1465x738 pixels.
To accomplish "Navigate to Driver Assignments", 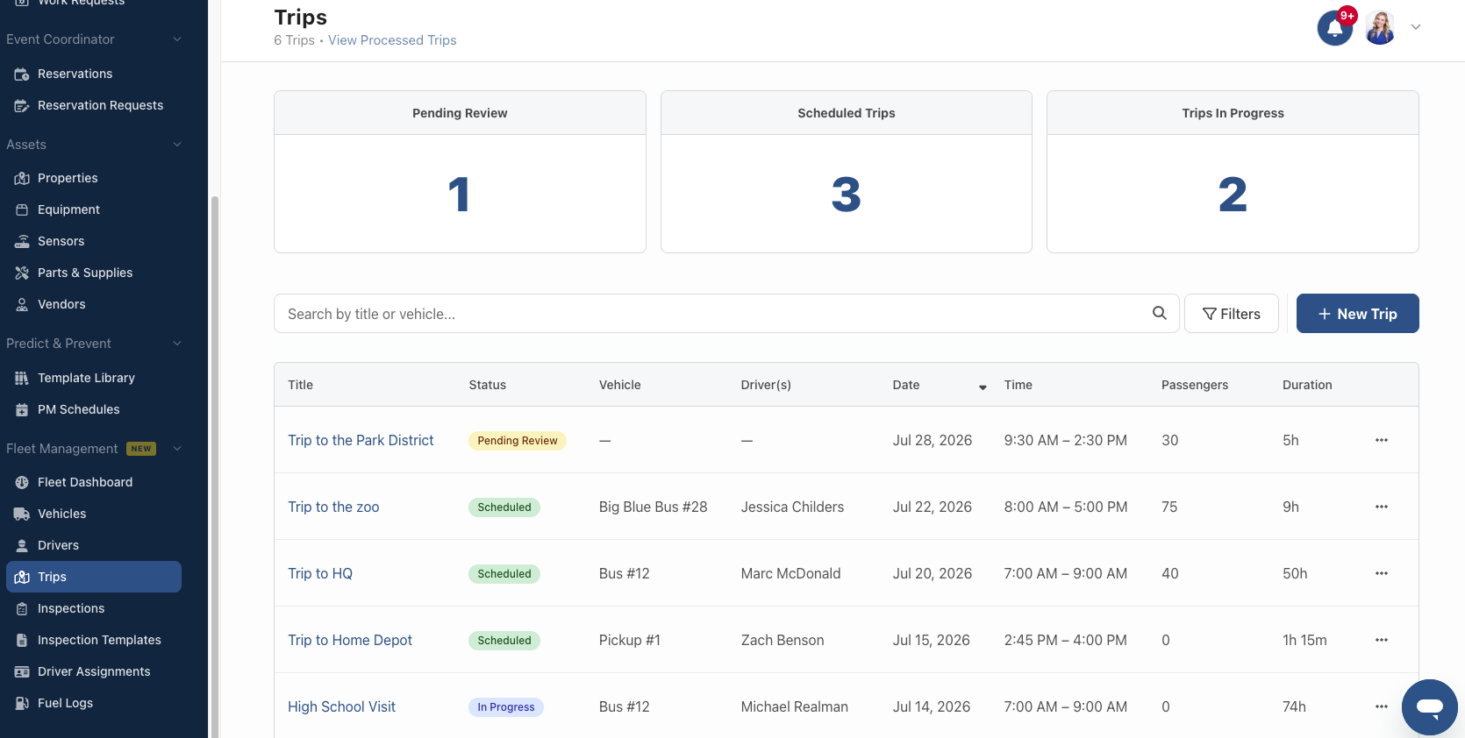I will 94,671.
